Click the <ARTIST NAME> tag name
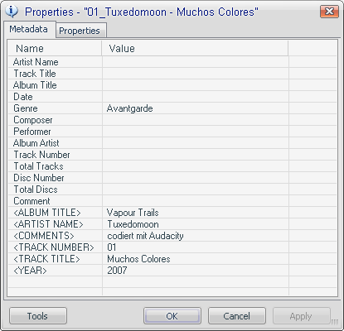The width and height of the screenshot is (344, 331). (48, 224)
